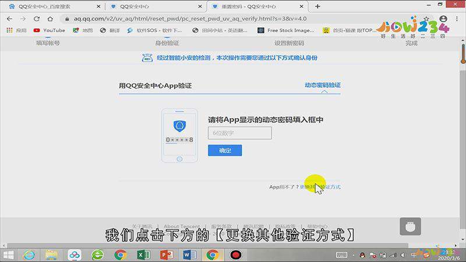The height and width of the screenshot is (262, 466).
Task: Click the address bar URL
Action: tap(190, 19)
